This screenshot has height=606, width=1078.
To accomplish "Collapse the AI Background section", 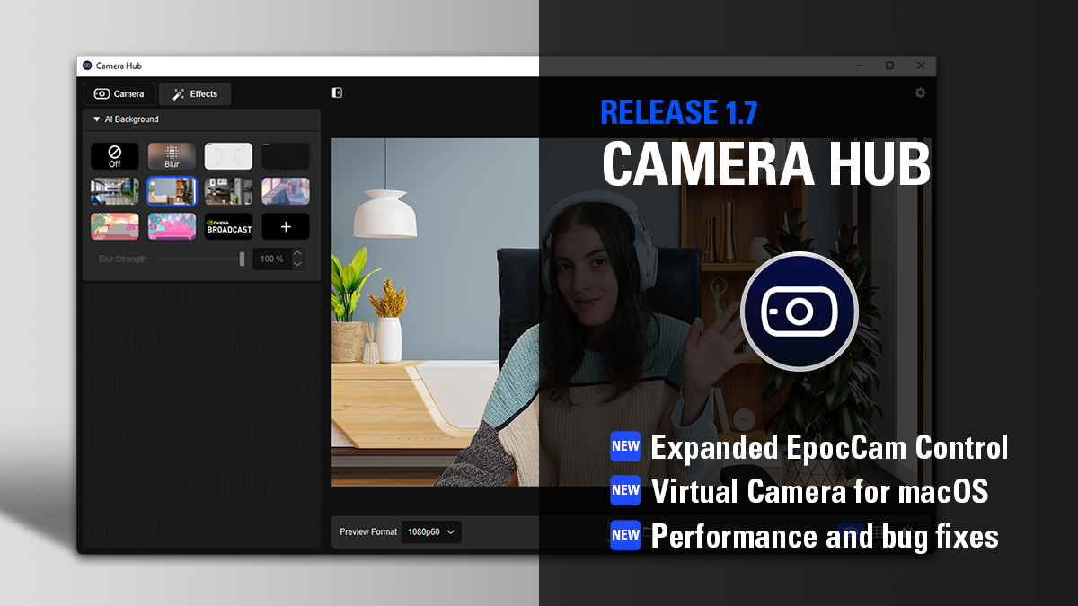I will point(97,119).
